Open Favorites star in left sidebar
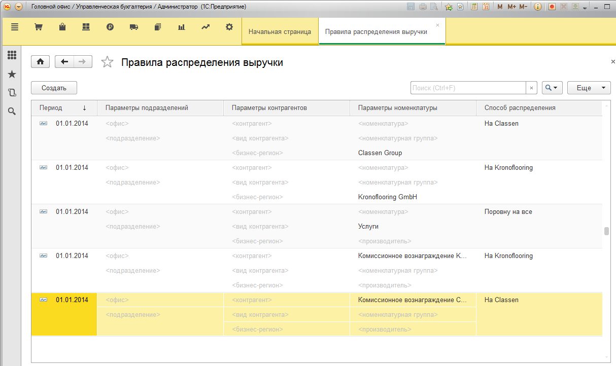 pyautogui.click(x=12, y=74)
